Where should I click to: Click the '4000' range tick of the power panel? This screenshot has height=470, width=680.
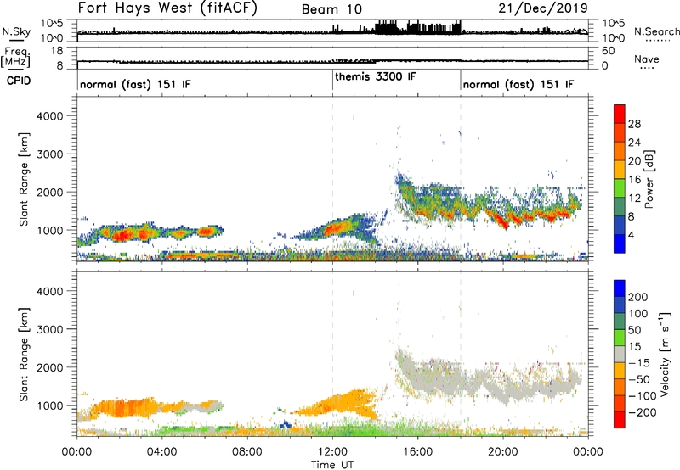pyautogui.click(x=50, y=116)
